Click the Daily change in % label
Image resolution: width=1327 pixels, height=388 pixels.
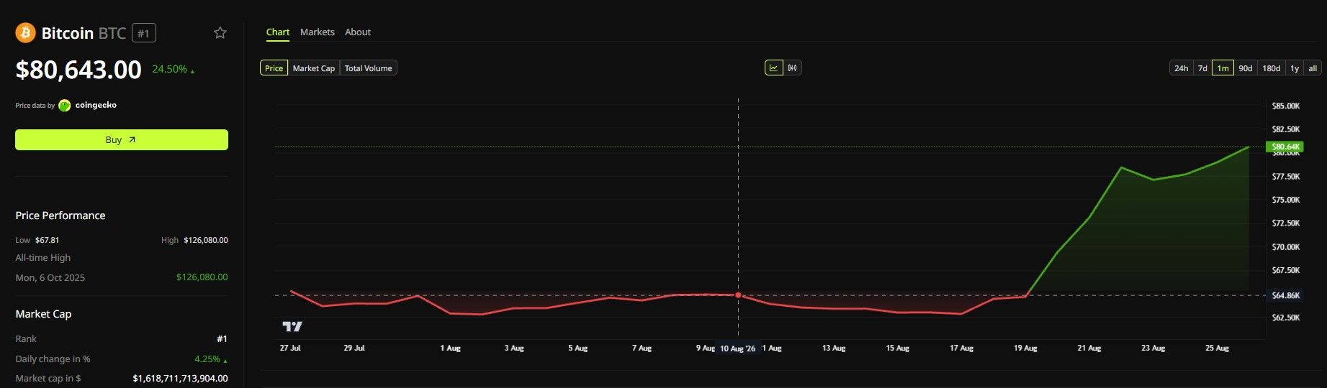point(53,359)
